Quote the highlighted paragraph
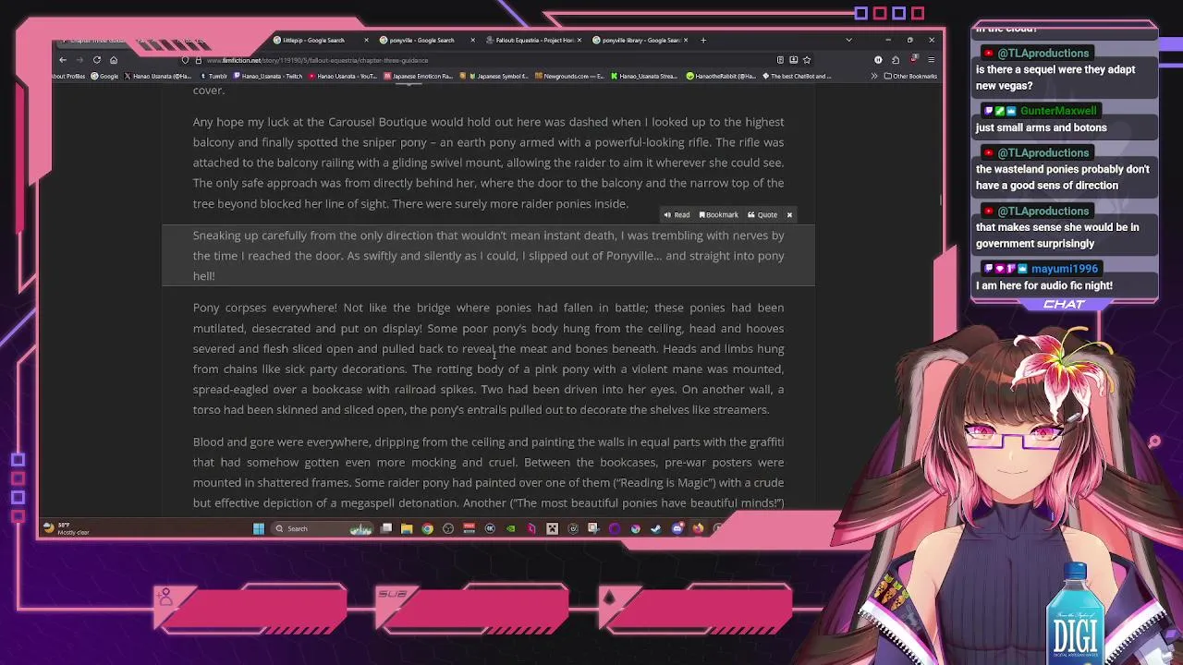1183x665 pixels. coord(762,214)
